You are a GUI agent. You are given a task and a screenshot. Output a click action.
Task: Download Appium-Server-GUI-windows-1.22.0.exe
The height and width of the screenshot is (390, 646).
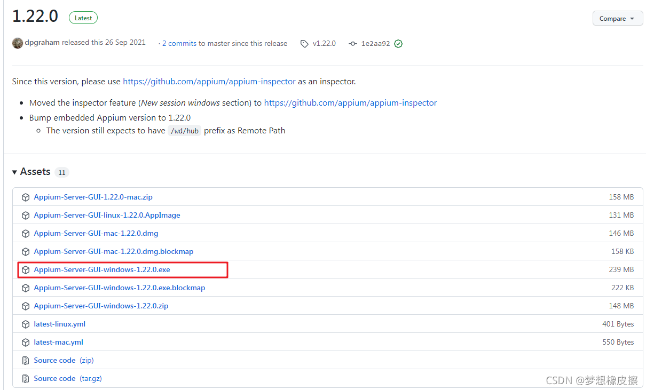tap(102, 269)
